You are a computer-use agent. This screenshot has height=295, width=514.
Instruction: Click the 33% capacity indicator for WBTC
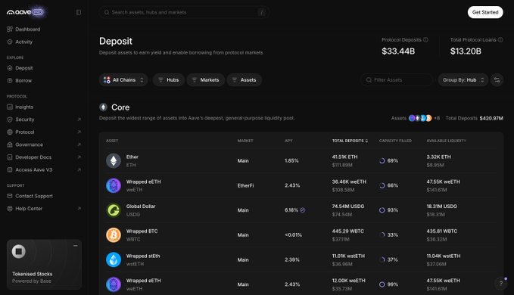[388, 235]
